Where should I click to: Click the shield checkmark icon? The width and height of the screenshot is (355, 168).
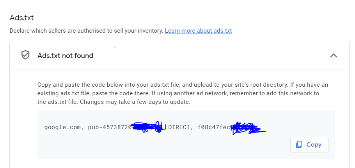[25, 55]
